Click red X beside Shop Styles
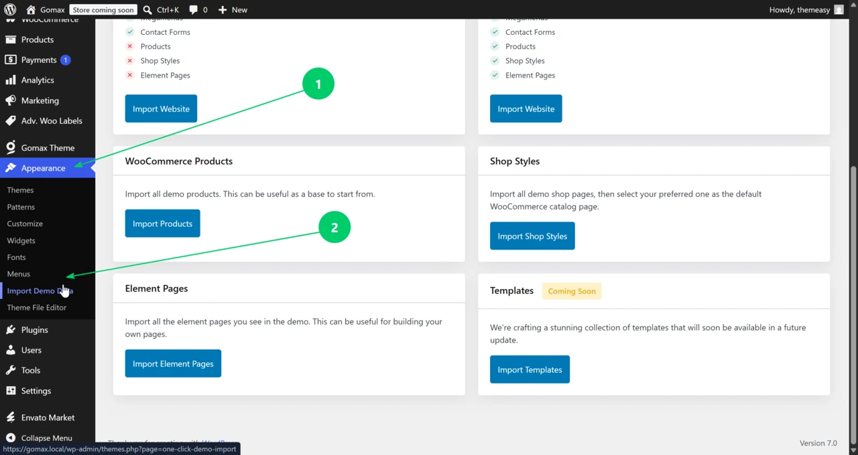 [130, 61]
